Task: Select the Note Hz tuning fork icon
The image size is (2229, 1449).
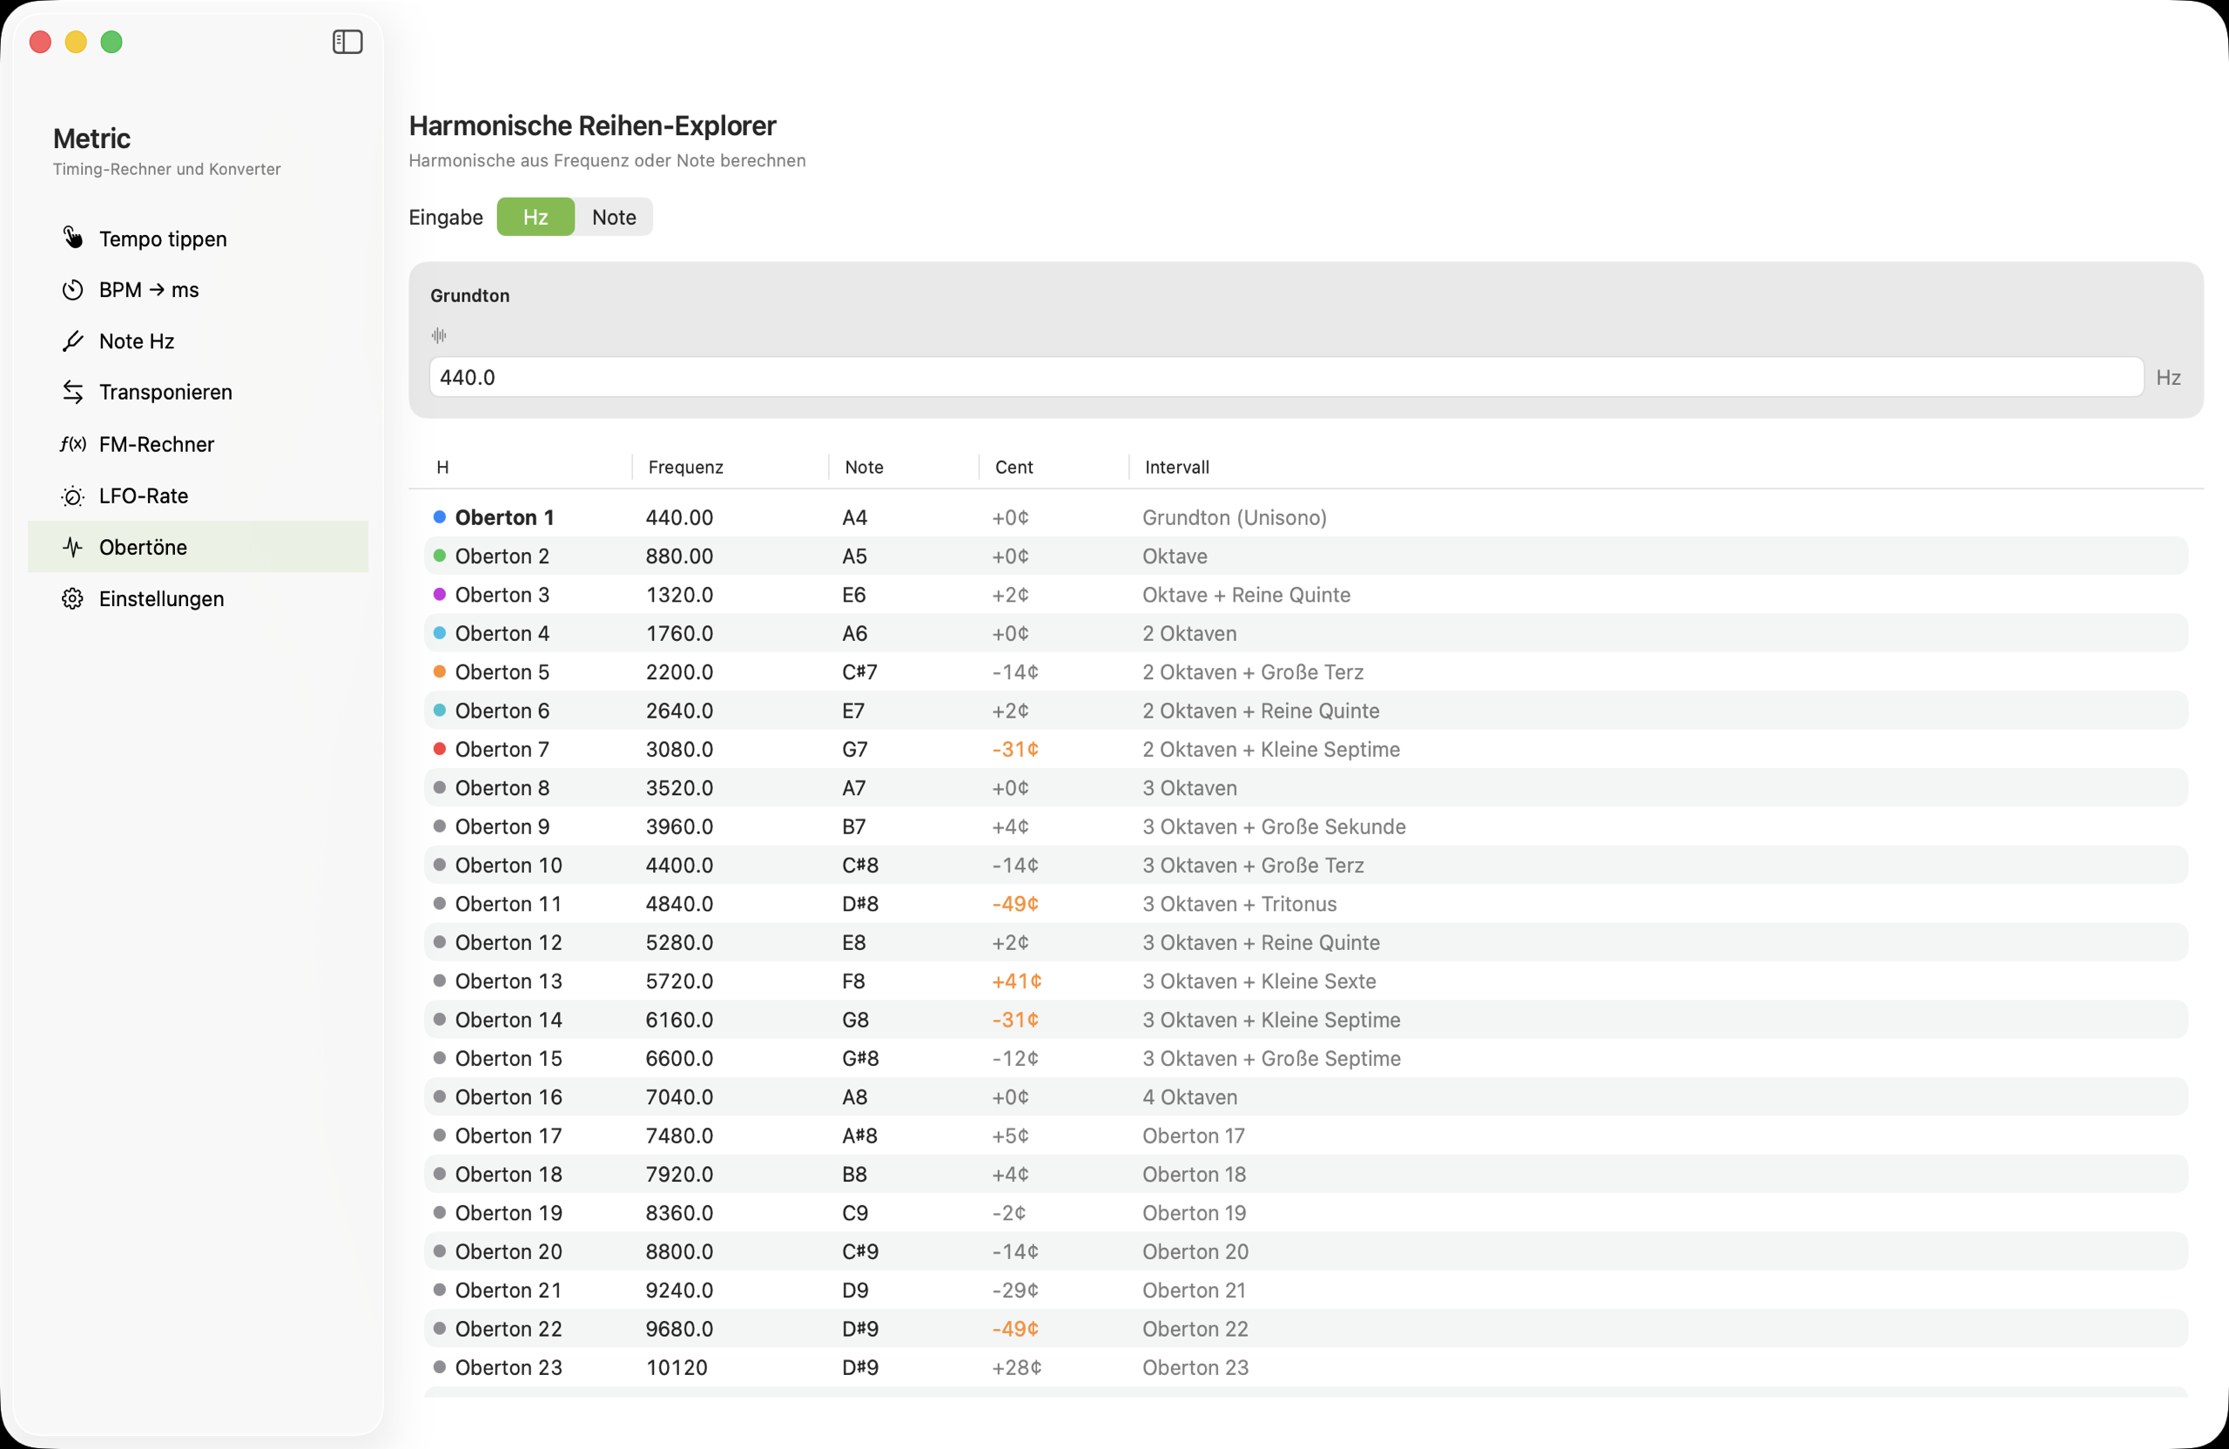Action: (x=73, y=341)
